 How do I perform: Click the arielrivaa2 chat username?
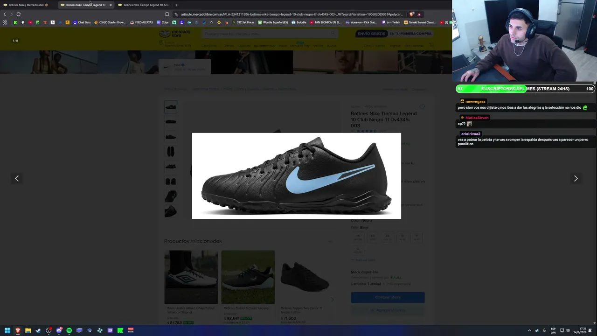(x=471, y=134)
